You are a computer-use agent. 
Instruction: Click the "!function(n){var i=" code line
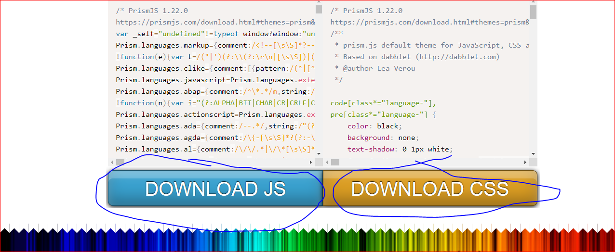click(215, 103)
